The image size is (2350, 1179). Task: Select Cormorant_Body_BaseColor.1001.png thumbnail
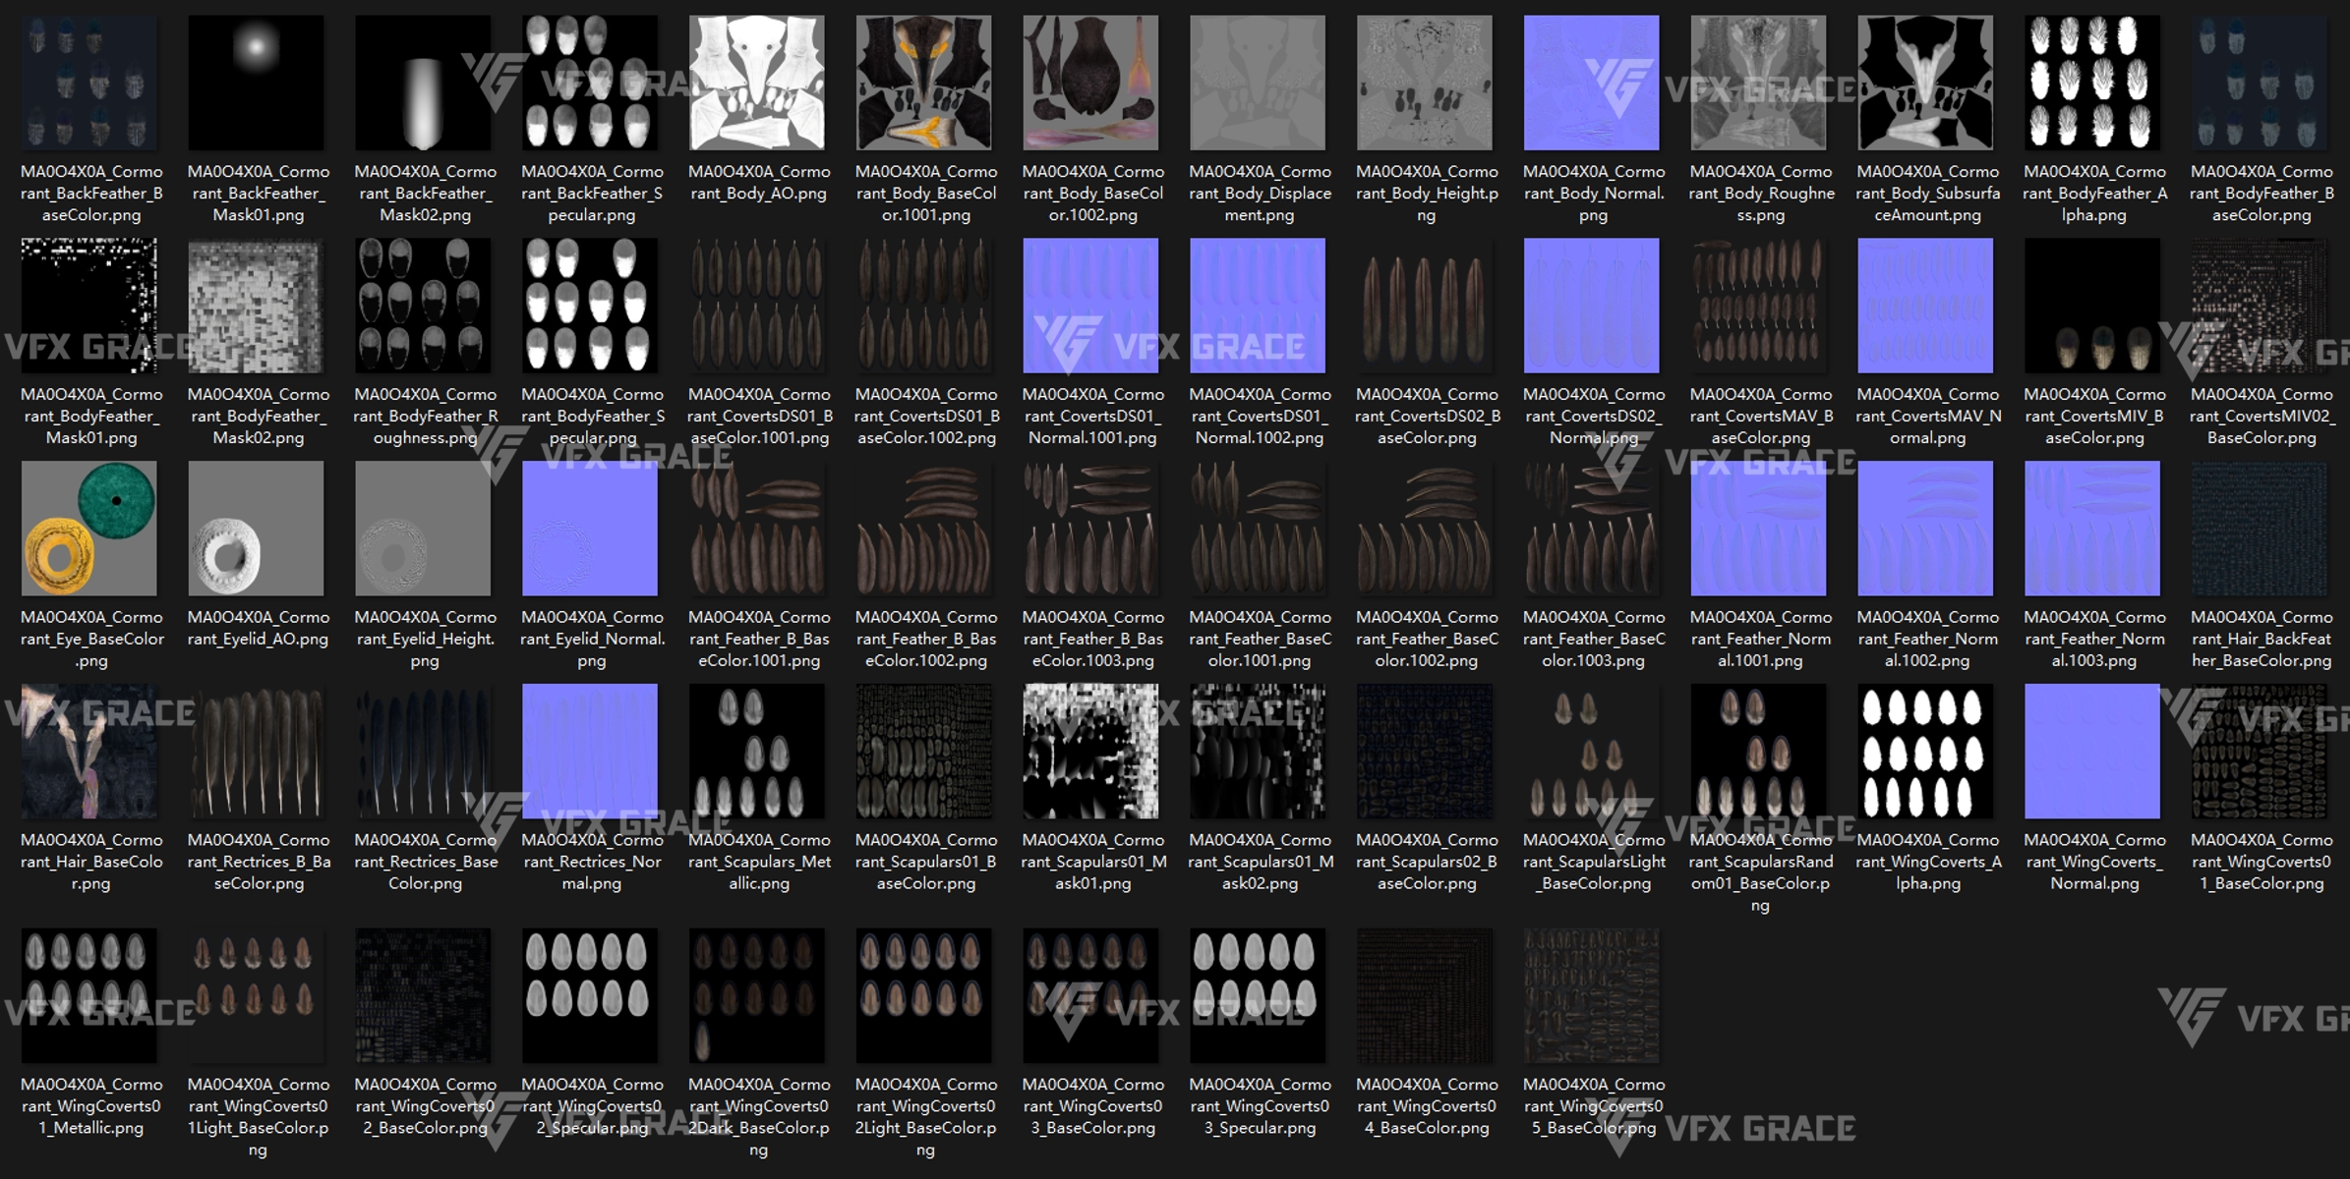924,83
